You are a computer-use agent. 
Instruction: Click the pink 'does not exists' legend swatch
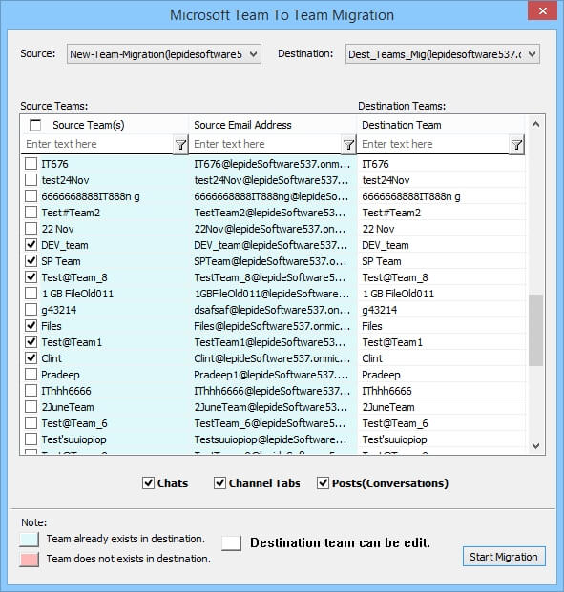[x=30, y=560]
